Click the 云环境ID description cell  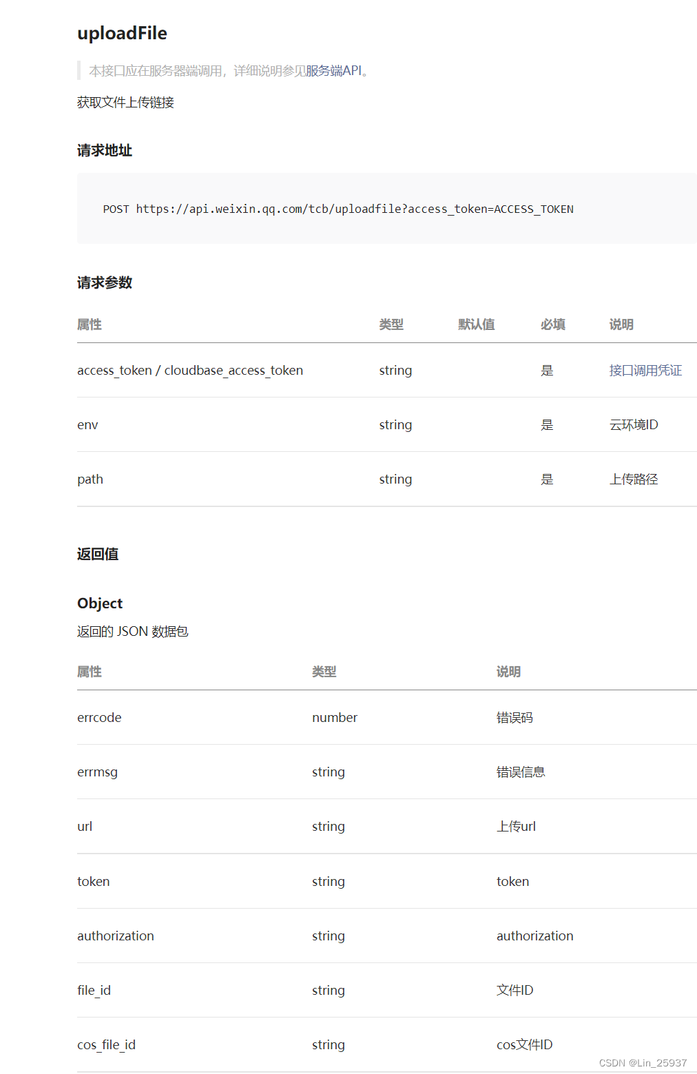634,425
